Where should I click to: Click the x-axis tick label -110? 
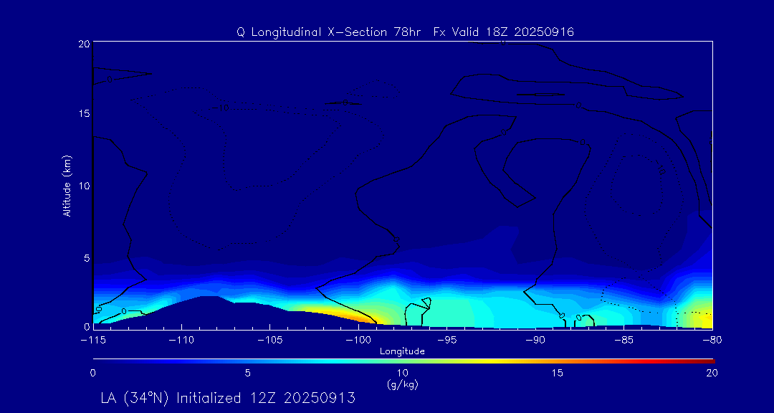(181, 341)
